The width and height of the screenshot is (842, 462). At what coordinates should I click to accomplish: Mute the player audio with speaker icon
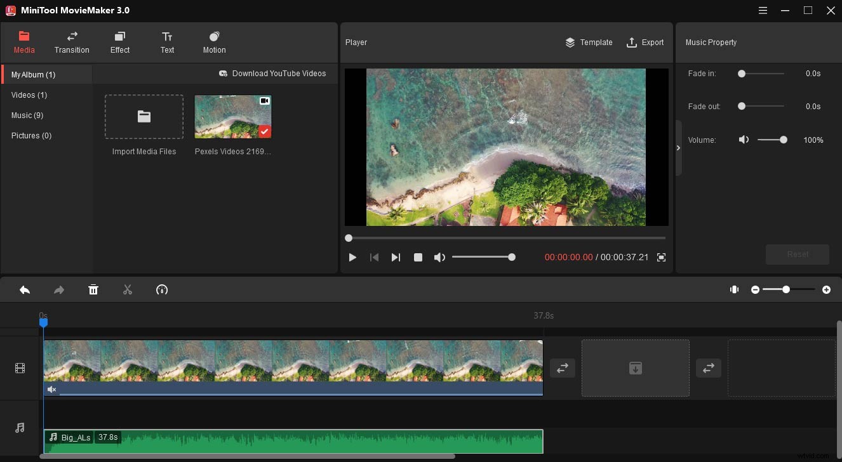[x=439, y=257]
